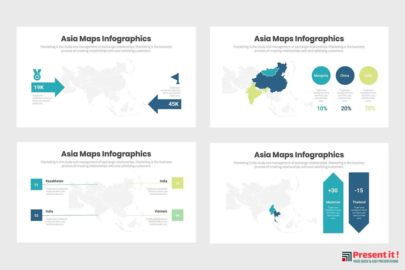The height and width of the screenshot is (270, 405).
Task: Select the green India map shape
Action: pos(254,93)
